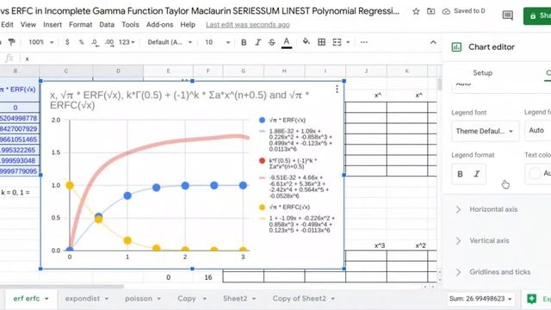Open the 123 number format dropdown
This screenshot has width=551, height=310.
point(127,42)
